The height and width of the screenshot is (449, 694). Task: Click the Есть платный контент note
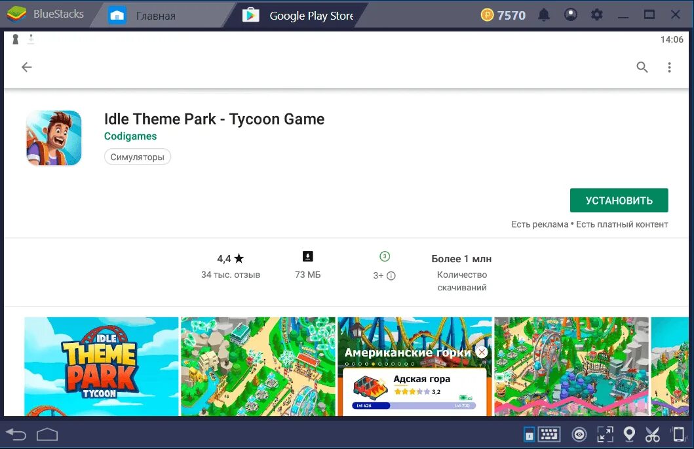622,224
